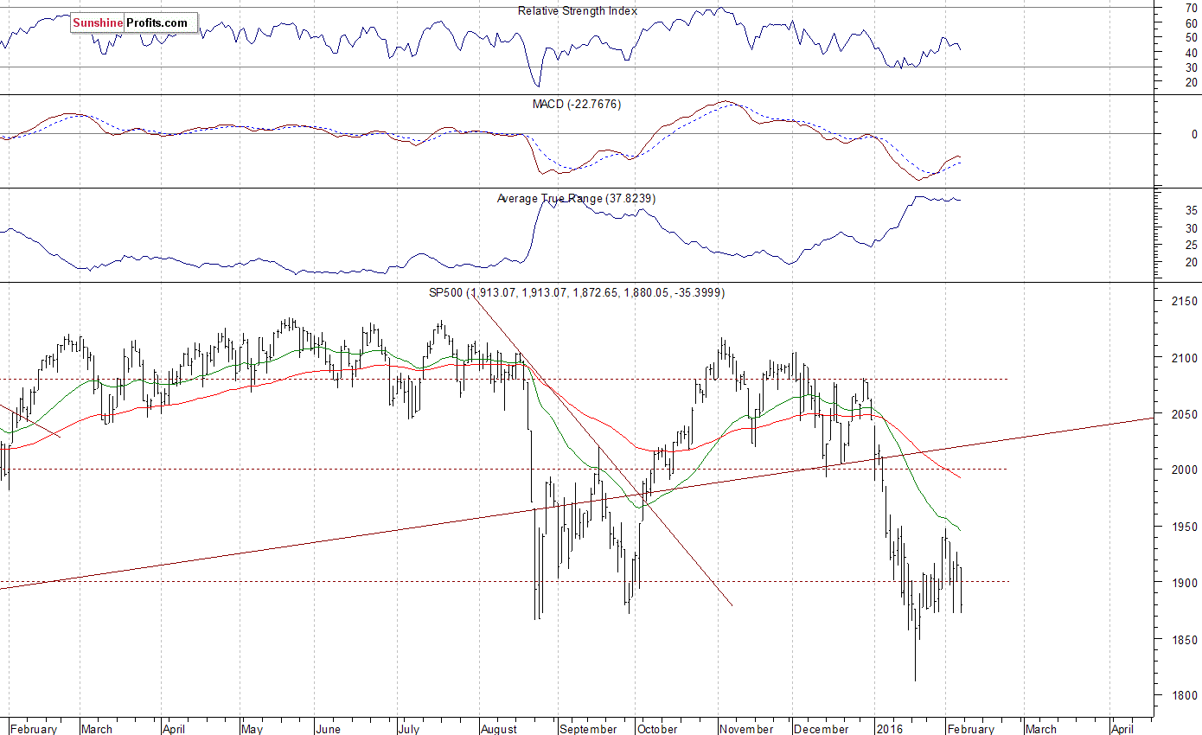1202x735 pixels.
Task: Click the April label near the axis start
Action: click(174, 729)
